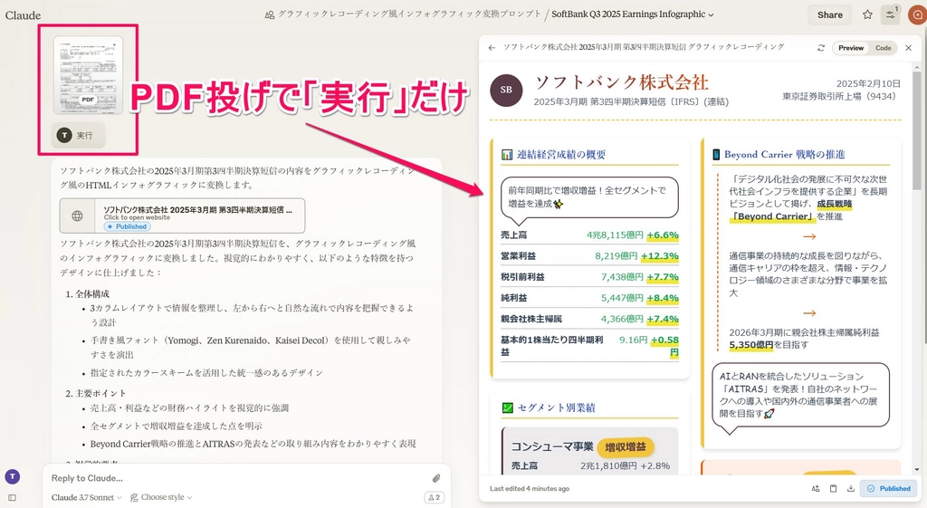Image resolution: width=927 pixels, height=508 pixels.
Task: Click the remix shapes icon in artifact footer
Action: [x=816, y=488]
